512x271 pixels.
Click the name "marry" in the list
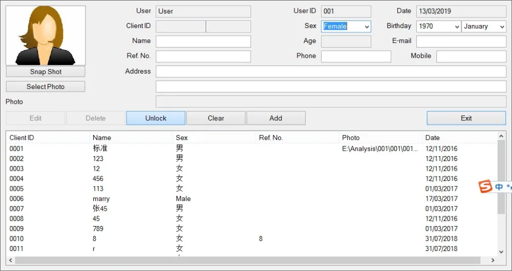[101, 198]
